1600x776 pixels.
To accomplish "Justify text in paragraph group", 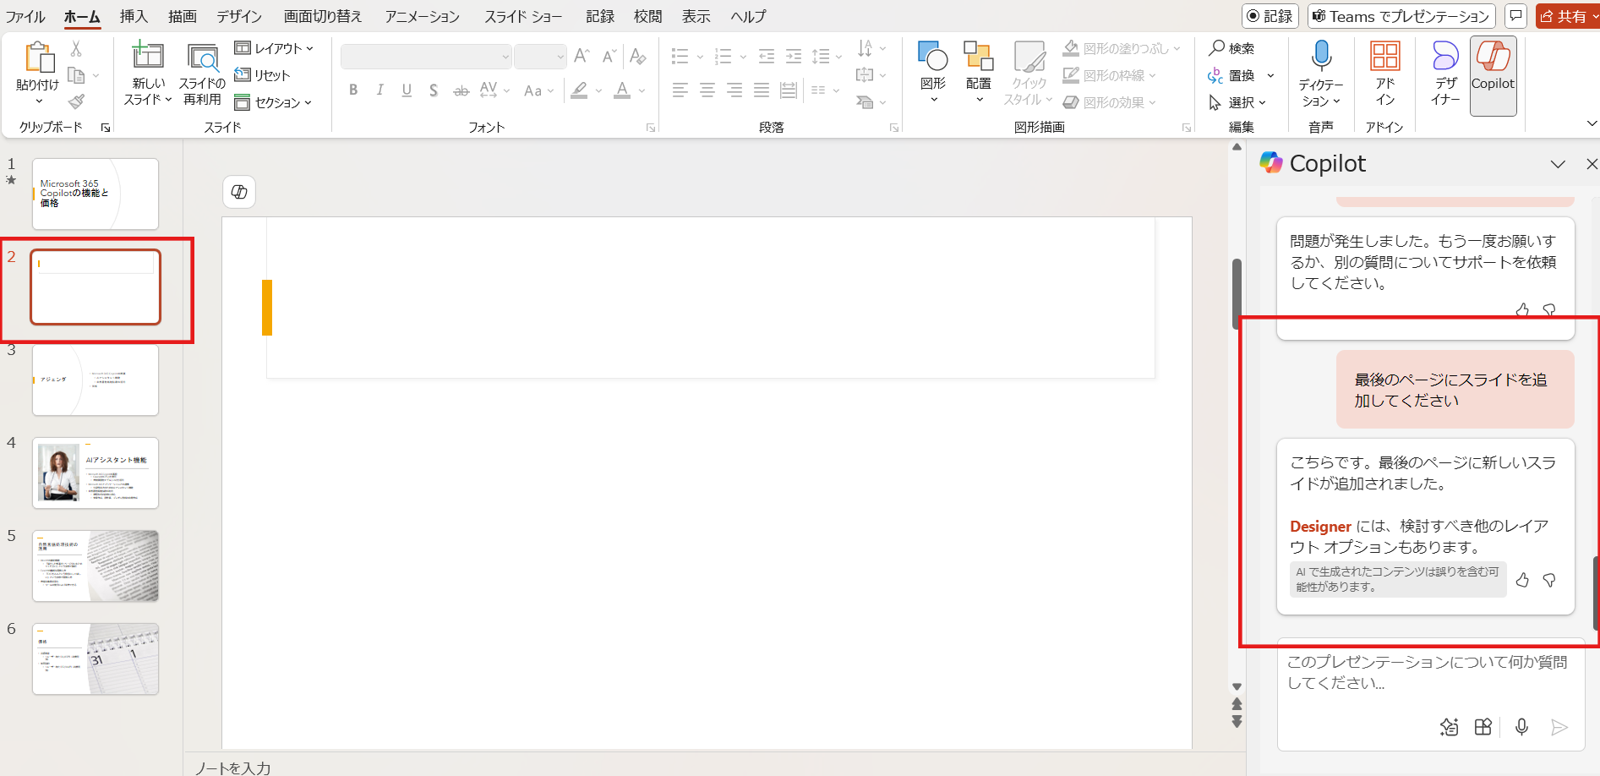I will click(x=762, y=90).
